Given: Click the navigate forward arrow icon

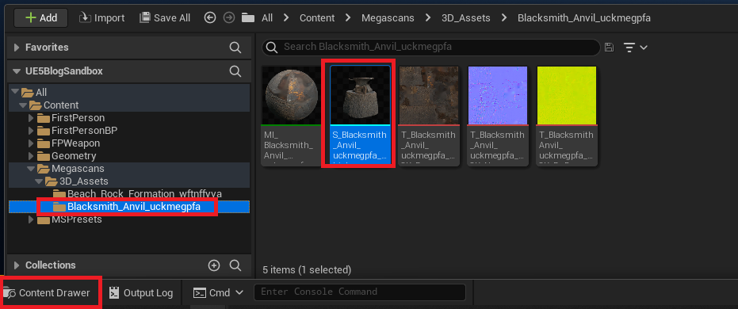Looking at the screenshot, I should 229,18.
